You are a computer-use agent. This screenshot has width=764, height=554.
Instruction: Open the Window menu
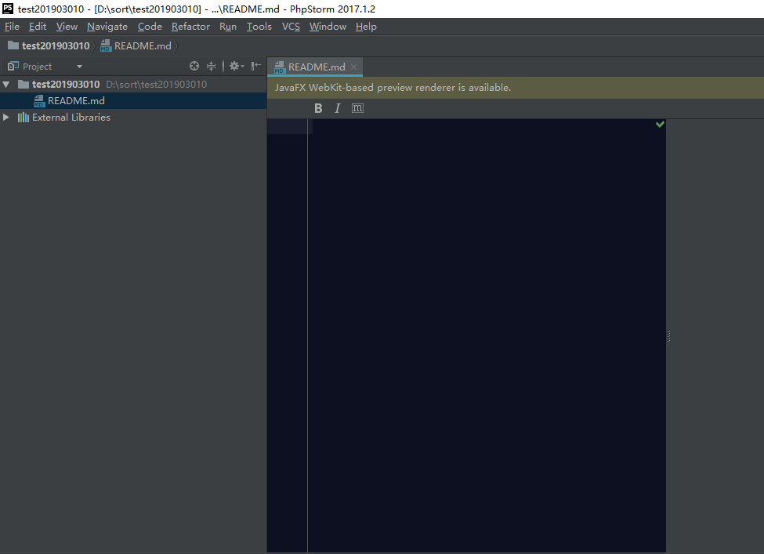[x=328, y=27]
